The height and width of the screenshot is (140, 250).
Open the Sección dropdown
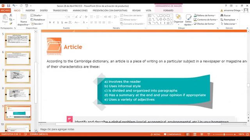(x=37, y=24)
